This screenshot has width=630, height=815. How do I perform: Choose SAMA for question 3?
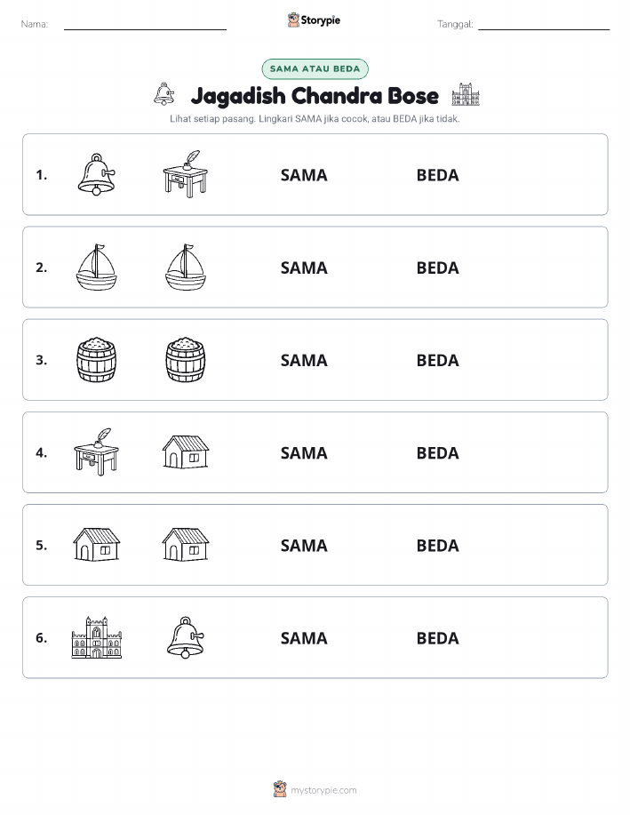pyautogui.click(x=304, y=360)
